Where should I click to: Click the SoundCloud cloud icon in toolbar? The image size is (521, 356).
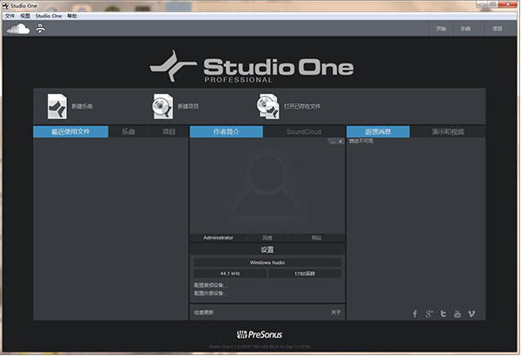coord(18,29)
